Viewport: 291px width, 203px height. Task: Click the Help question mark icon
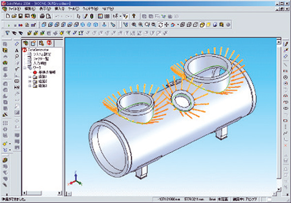133,15
